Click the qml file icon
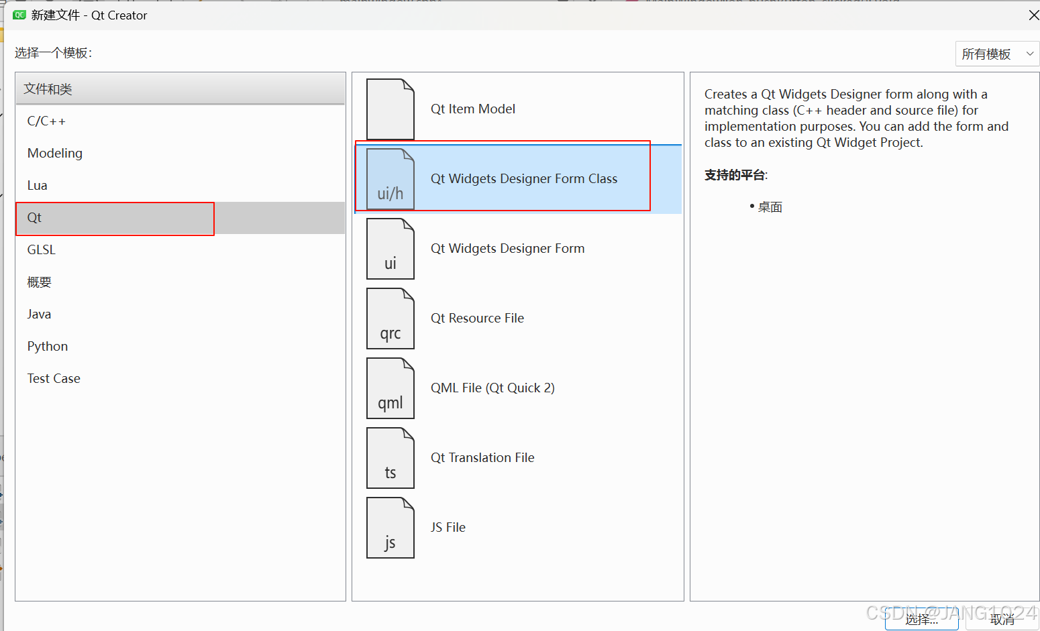This screenshot has height=631, width=1040. [x=391, y=388]
